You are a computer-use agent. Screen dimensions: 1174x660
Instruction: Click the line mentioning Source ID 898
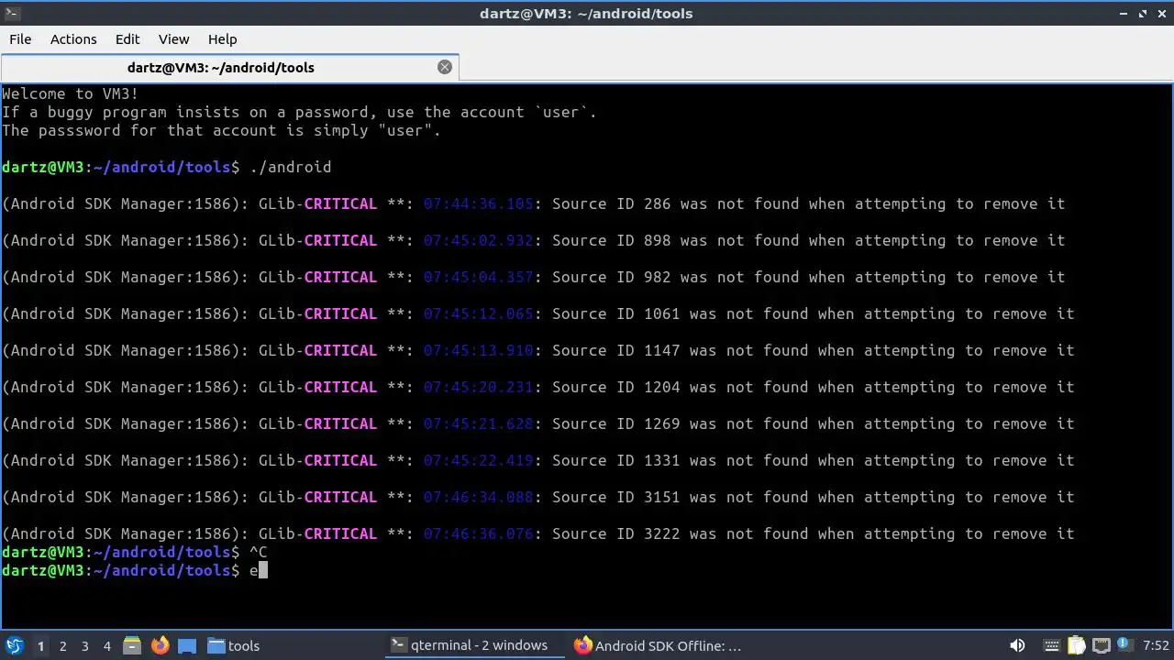click(533, 240)
